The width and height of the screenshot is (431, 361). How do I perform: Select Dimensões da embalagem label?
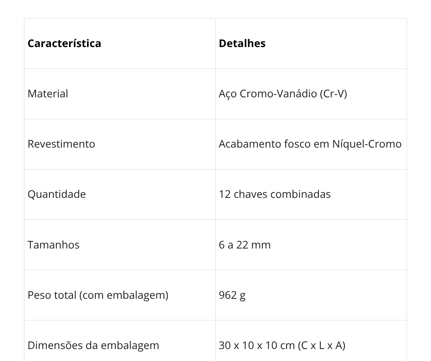click(x=93, y=345)
